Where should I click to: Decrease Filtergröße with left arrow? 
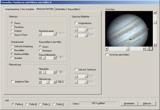[x=40, y=72]
